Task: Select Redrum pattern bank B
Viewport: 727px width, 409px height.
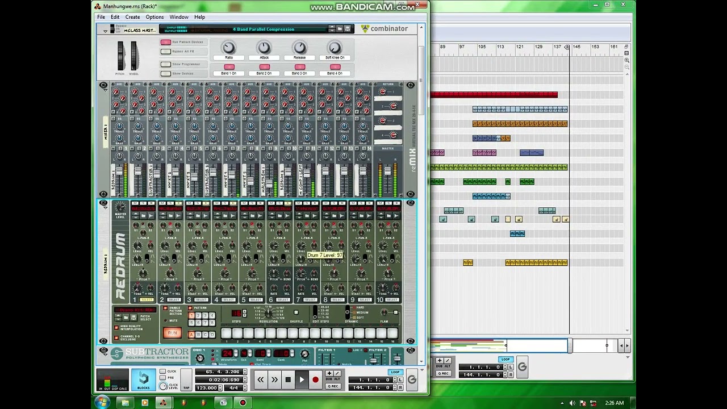Action: point(198,335)
